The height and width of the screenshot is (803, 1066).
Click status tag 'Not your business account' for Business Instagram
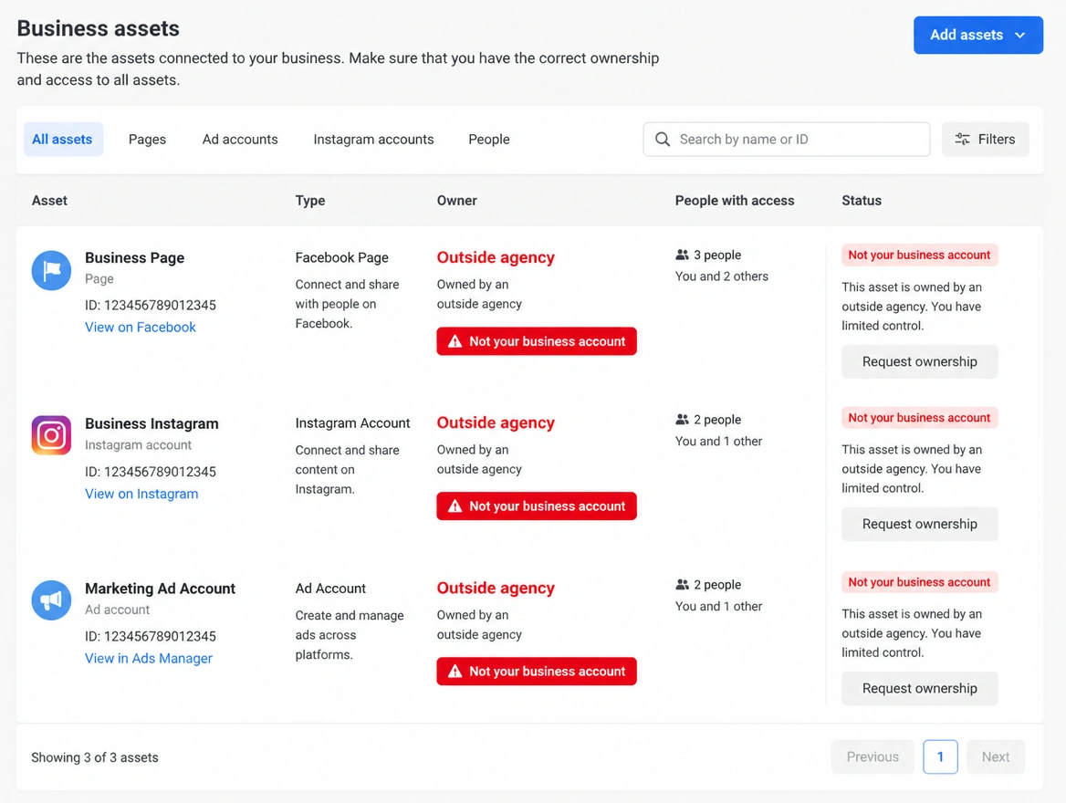pos(919,418)
